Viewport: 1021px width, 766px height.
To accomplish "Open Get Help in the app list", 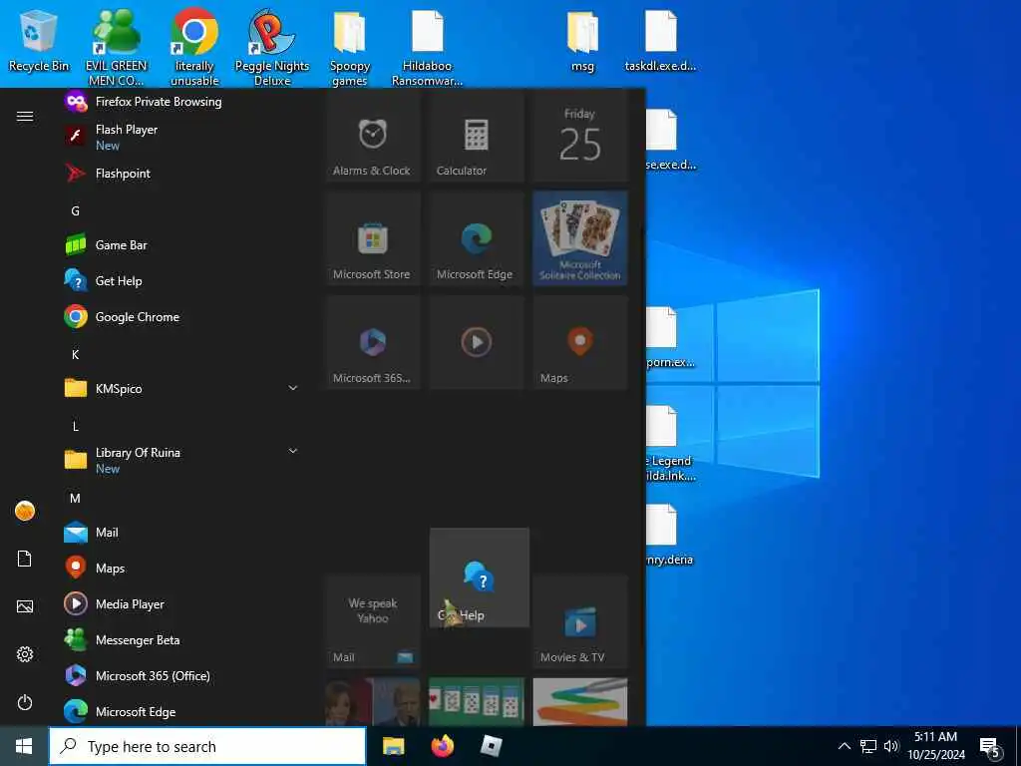I will point(180,280).
